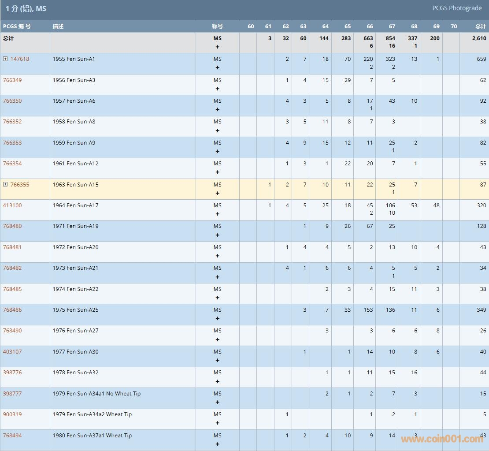The height and width of the screenshot is (451, 489).
Task: Click grand total value 2,610
Action: pyautogui.click(x=479, y=38)
